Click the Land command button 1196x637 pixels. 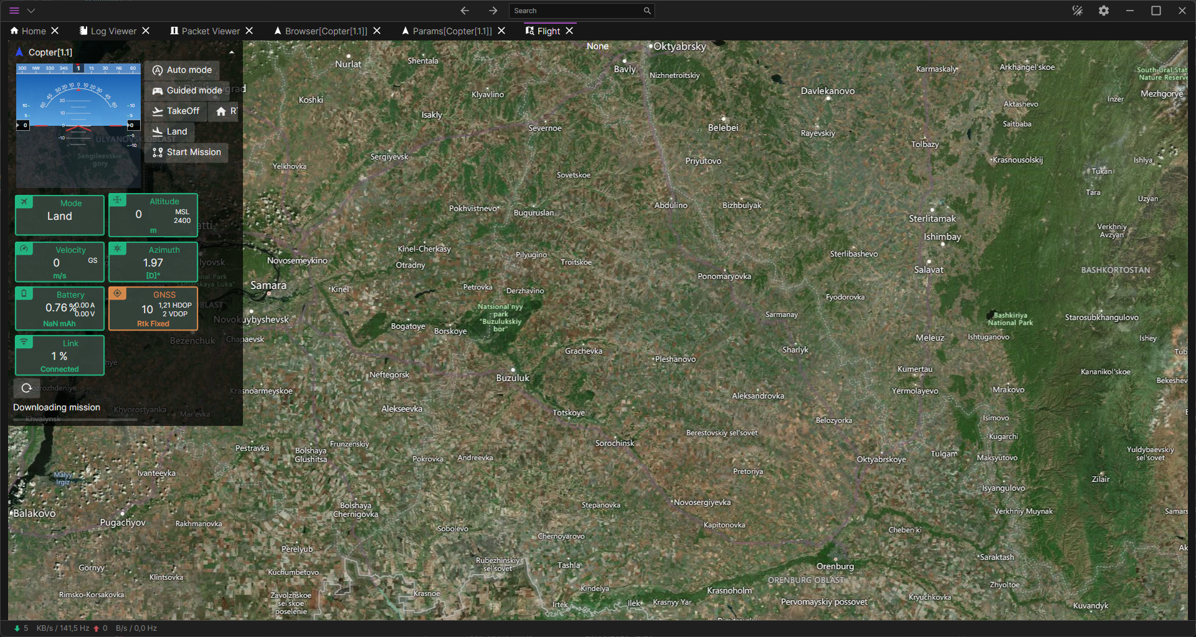click(169, 132)
